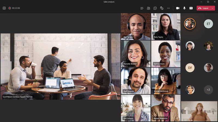Click the orange-ringed speaking participant avatar
Image resolution: width=218 pixels, height=122 pixels.
(190, 24)
